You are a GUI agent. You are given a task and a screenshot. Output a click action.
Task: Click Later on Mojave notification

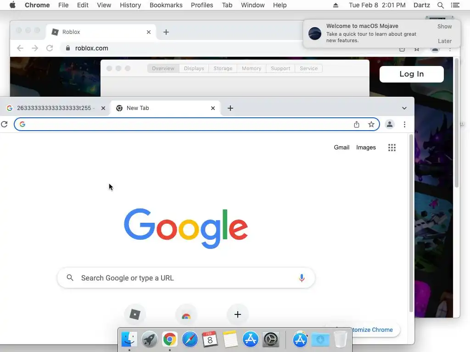coord(444,41)
